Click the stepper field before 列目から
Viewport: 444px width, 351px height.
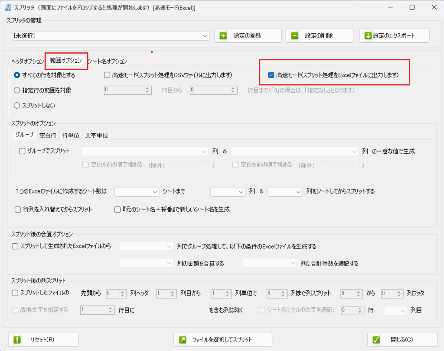coord(166,293)
